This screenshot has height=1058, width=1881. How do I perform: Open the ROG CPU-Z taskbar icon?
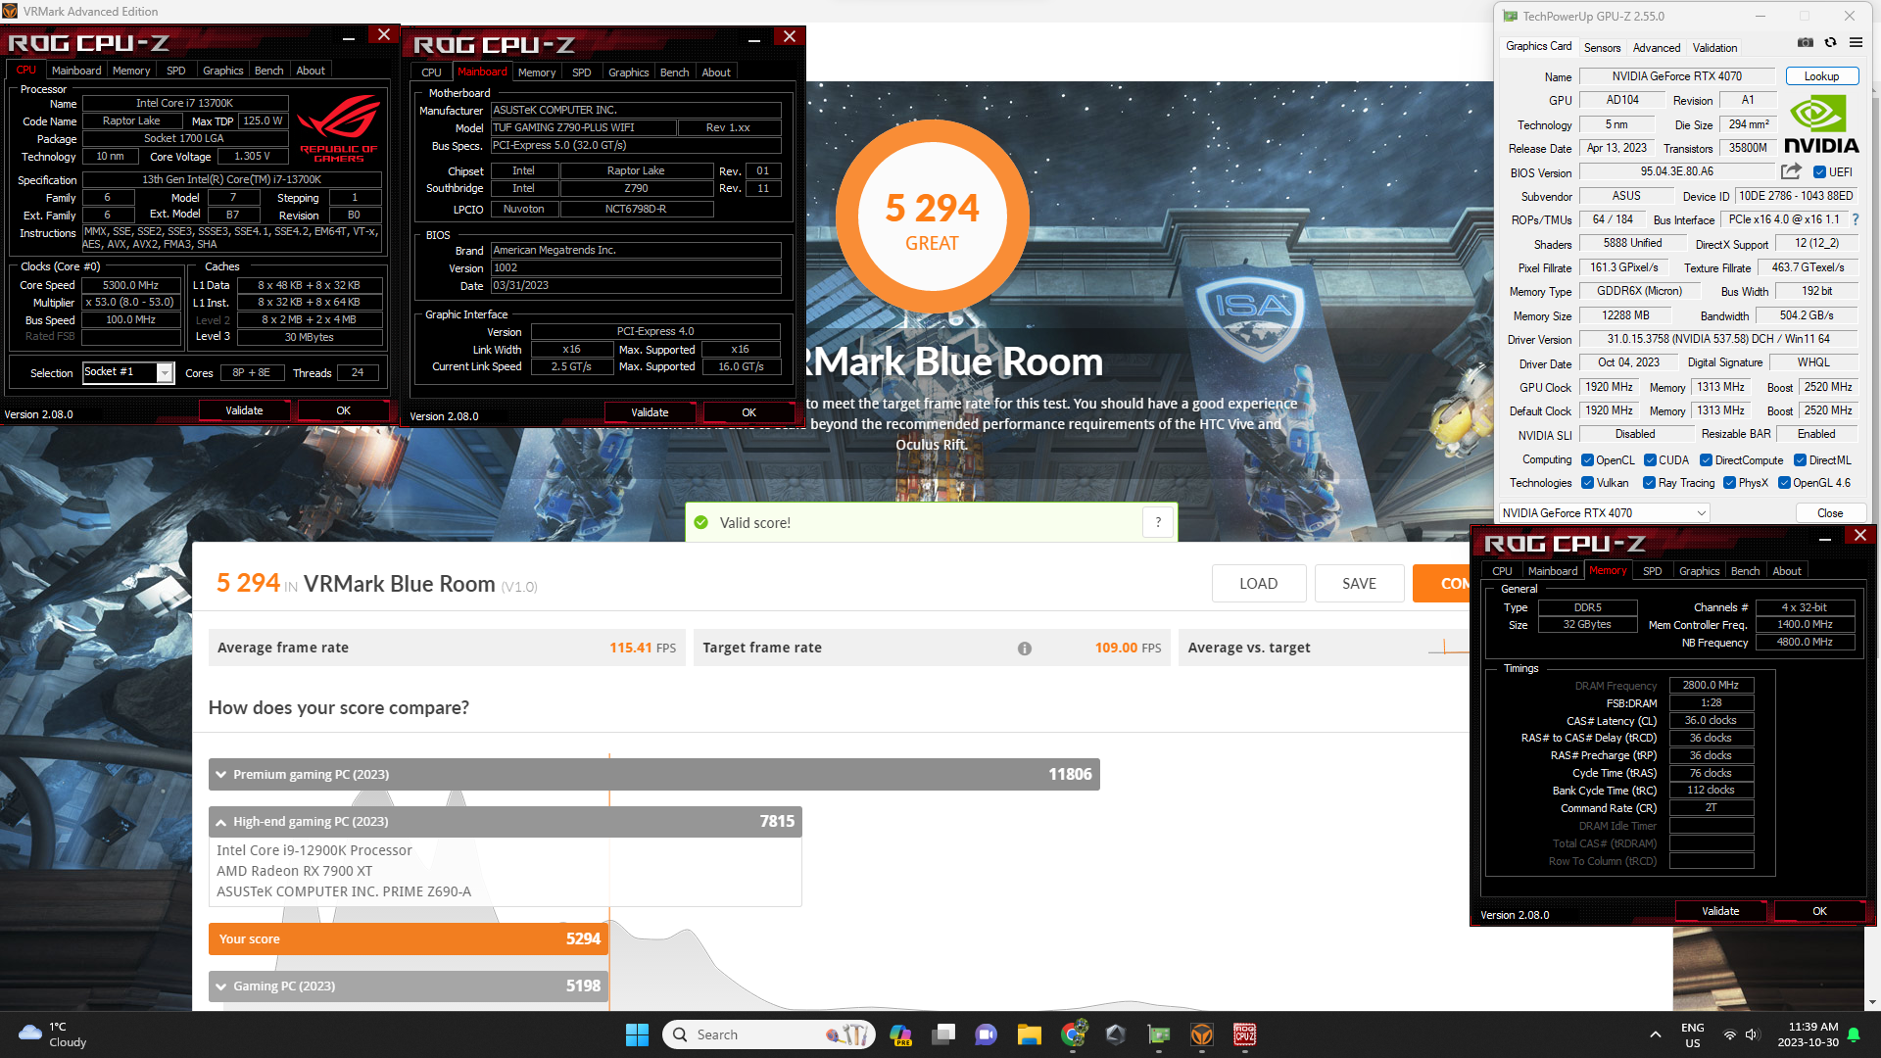click(1245, 1034)
